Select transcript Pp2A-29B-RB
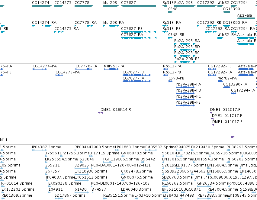Screen dimensions: 257x200 click(187, 59)
